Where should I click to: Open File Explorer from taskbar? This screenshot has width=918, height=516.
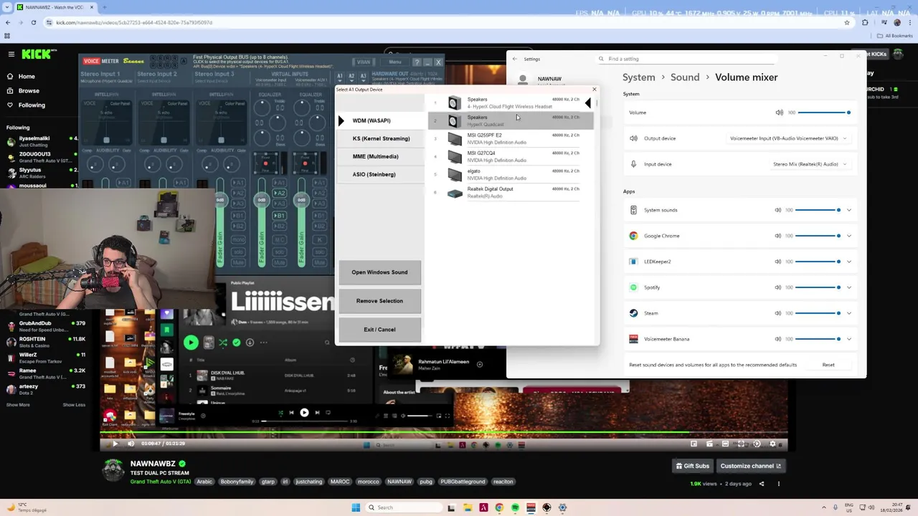click(468, 507)
